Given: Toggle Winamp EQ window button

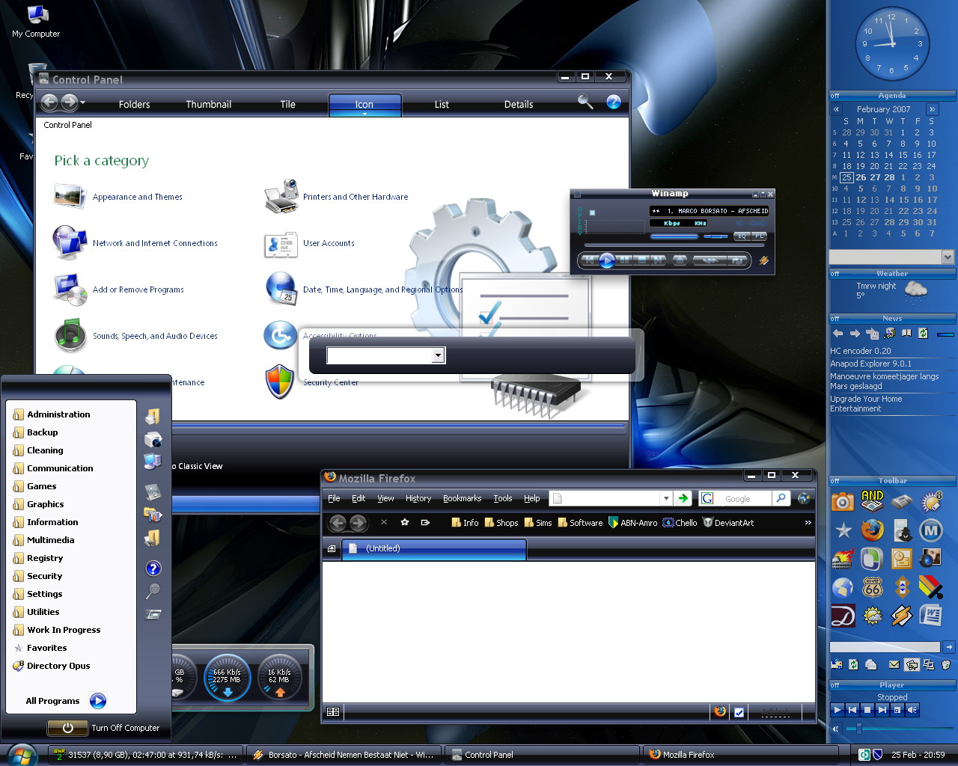Looking at the screenshot, I should coord(741,236).
